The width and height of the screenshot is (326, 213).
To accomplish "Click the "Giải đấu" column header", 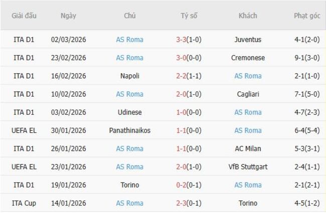I will coord(25,16).
